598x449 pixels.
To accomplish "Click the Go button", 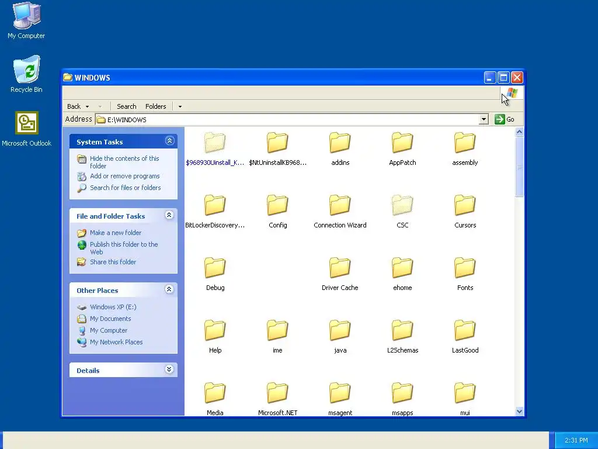I will pyautogui.click(x=505, y=119).
